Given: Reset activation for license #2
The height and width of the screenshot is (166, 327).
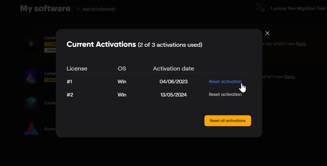Looking at the screenshot, I should [x=225, y=95].
